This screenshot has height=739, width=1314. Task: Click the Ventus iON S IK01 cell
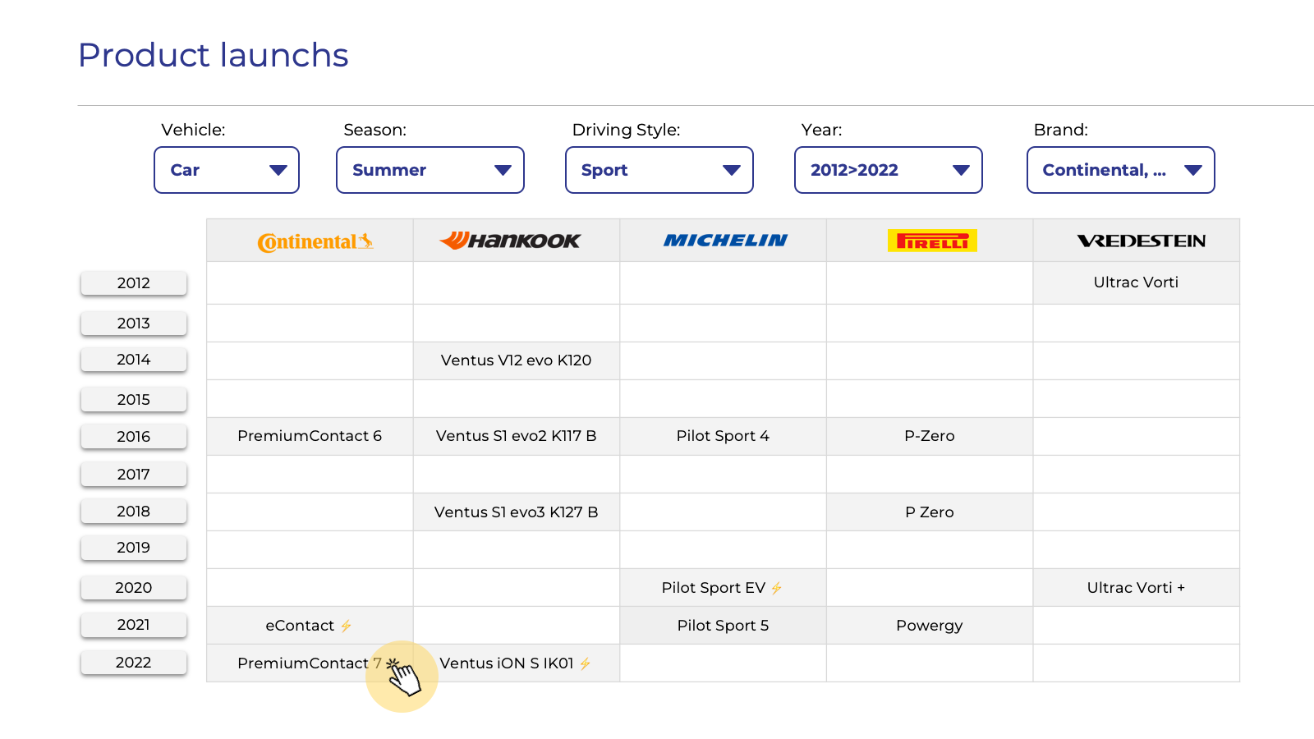coord(516,663)
